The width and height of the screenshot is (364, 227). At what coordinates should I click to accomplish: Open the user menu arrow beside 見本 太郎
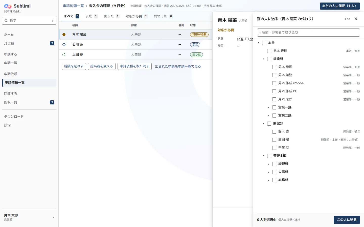54,217
